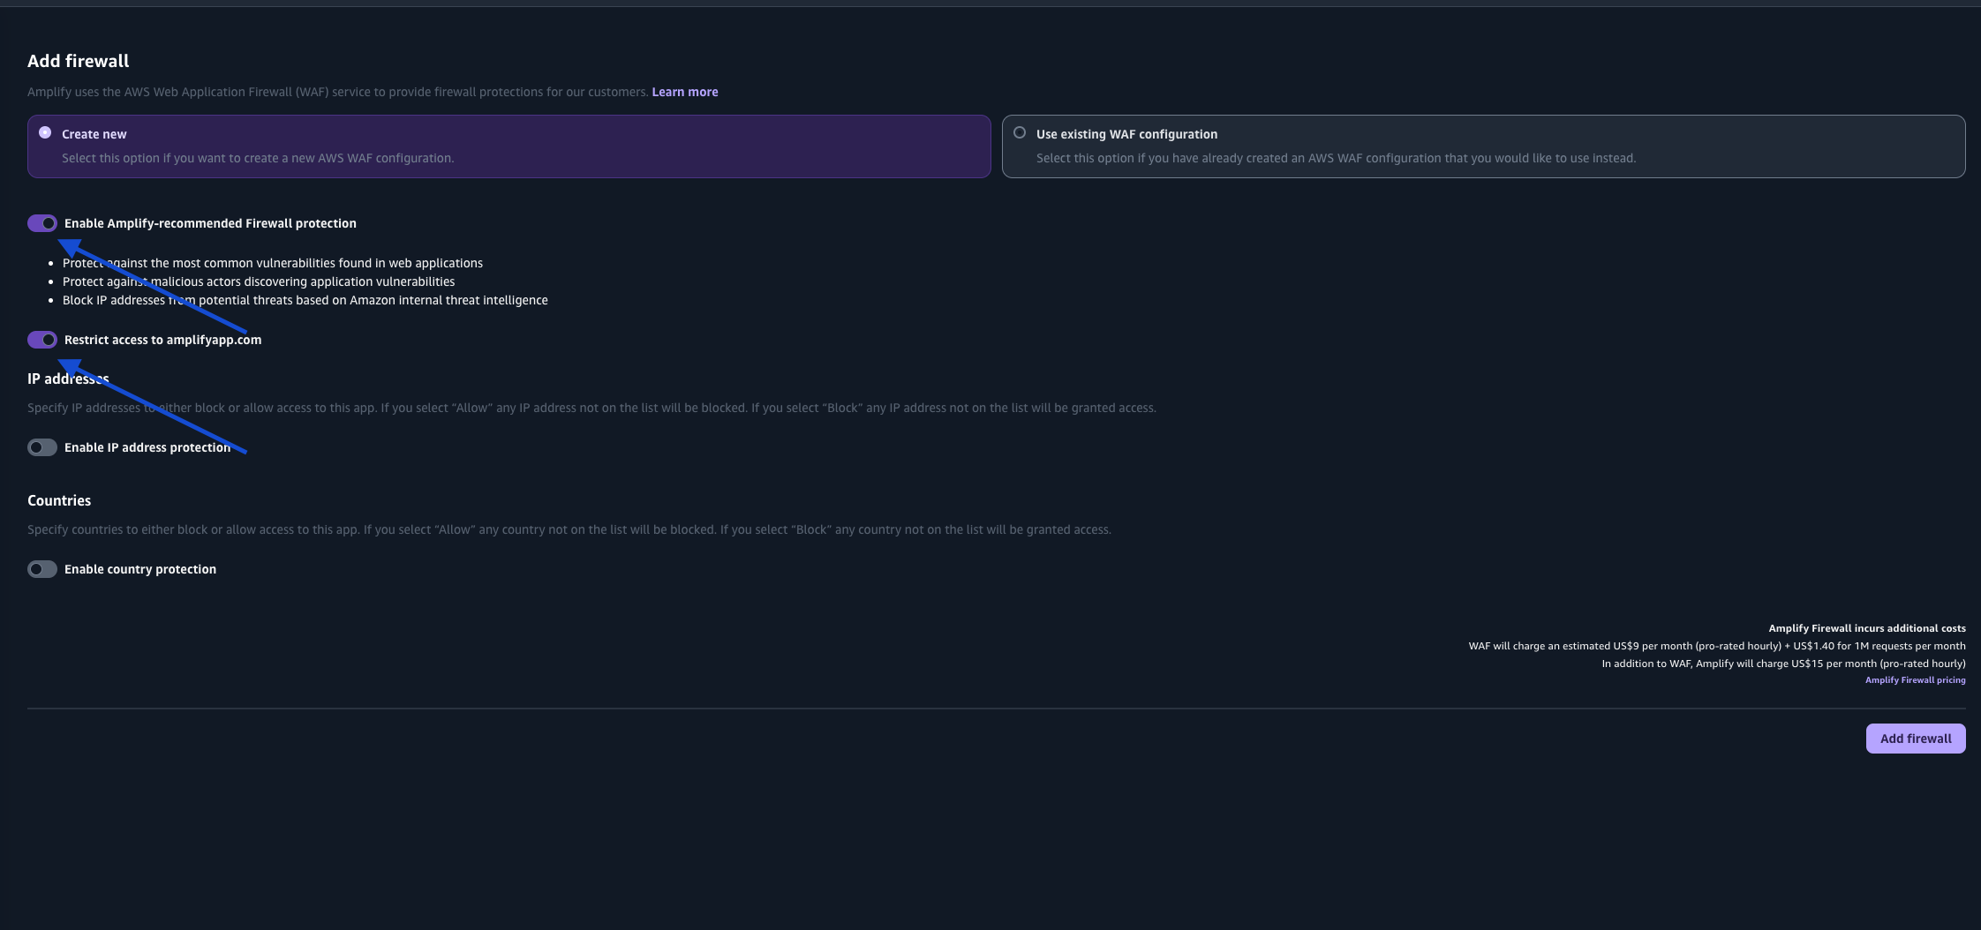
Task: Click the 'Restrict access to amplifyapp.com' label text
Action: pos(162,340)
